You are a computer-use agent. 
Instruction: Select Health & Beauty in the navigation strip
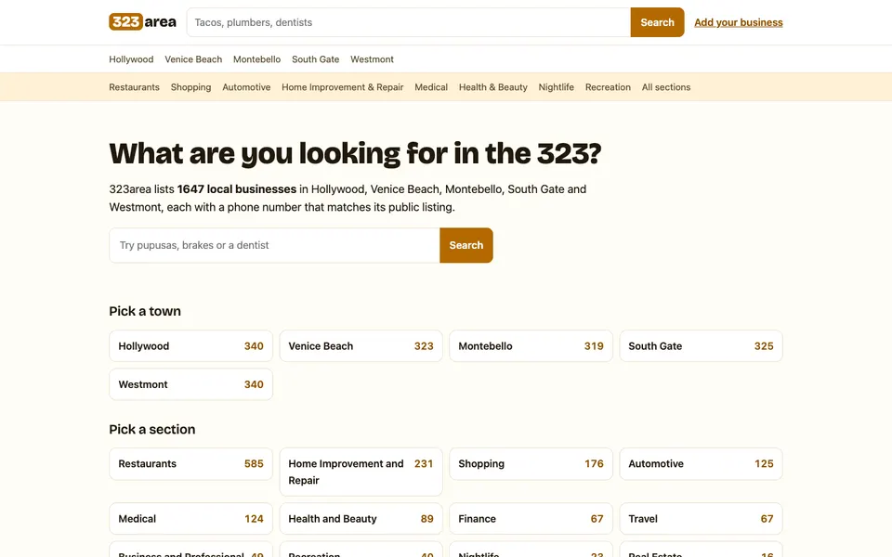coord(493,87)
